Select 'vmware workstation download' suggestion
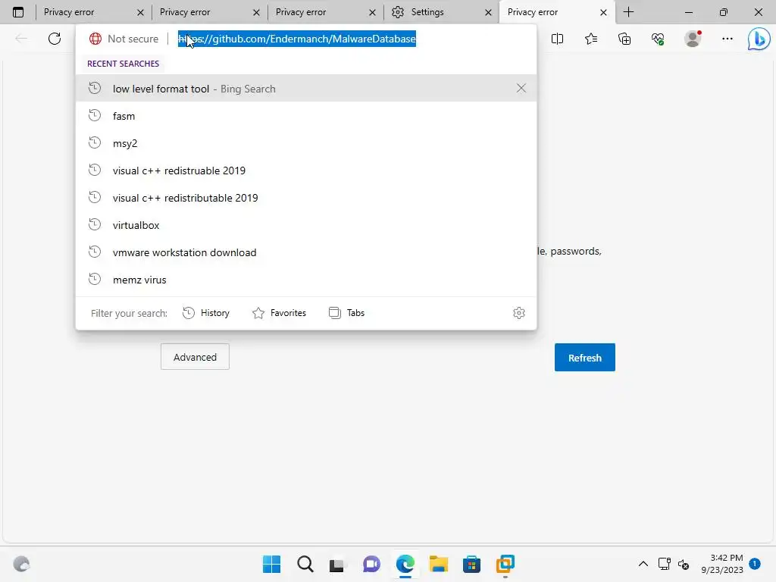Viewport: 776px width, 582px height. pyautogui.click(x=306, y=252)
